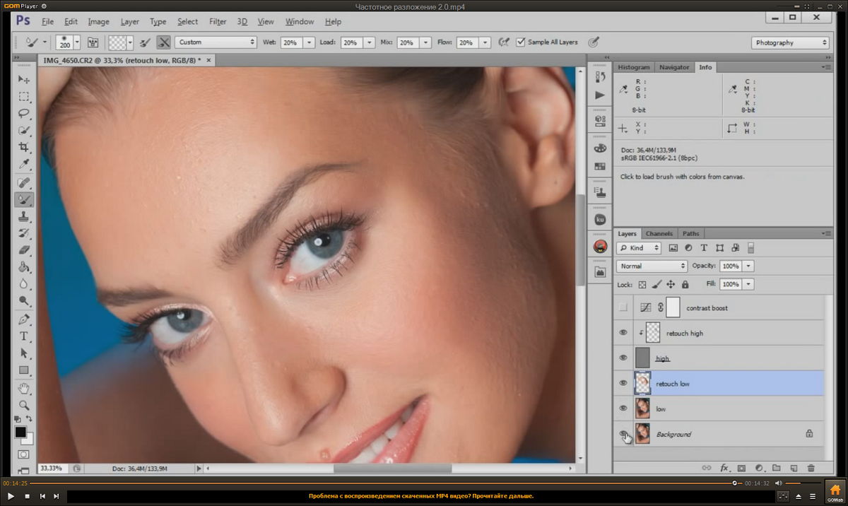Image resolution: width=848 pixels, height=506 pixels.
Task: Open the Normal blend mode dropdown
Action: click(x=652, y=266)
